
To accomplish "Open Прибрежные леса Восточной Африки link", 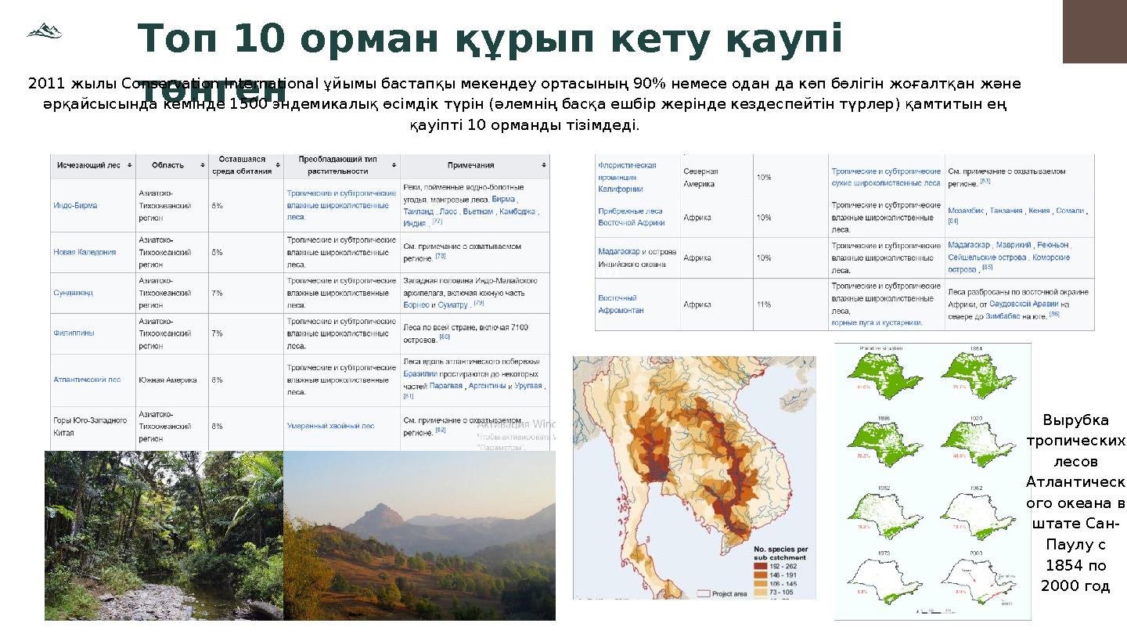I will pos(632,217).
